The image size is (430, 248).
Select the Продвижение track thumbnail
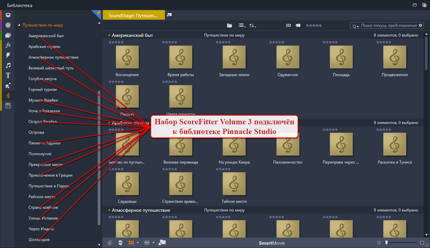pos(395,57)
